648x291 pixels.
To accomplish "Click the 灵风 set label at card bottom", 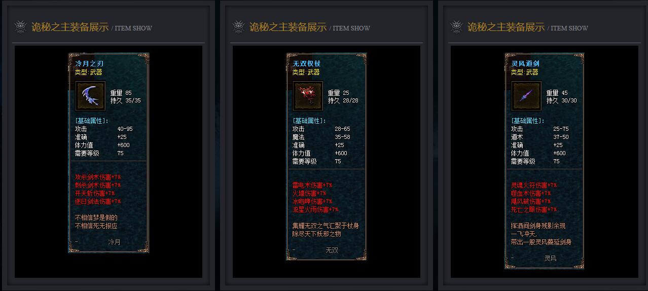I will pos(551,259).
